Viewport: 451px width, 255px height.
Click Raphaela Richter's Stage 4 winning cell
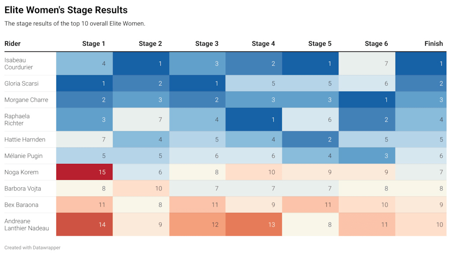click(254, 120)
